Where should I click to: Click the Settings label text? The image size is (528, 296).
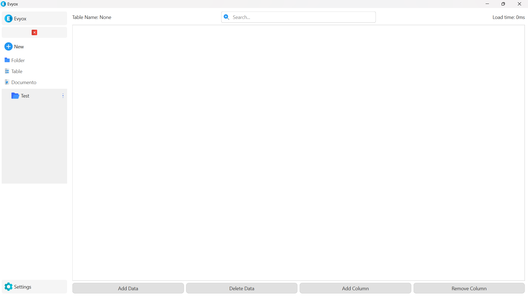(x=23, y=287)
